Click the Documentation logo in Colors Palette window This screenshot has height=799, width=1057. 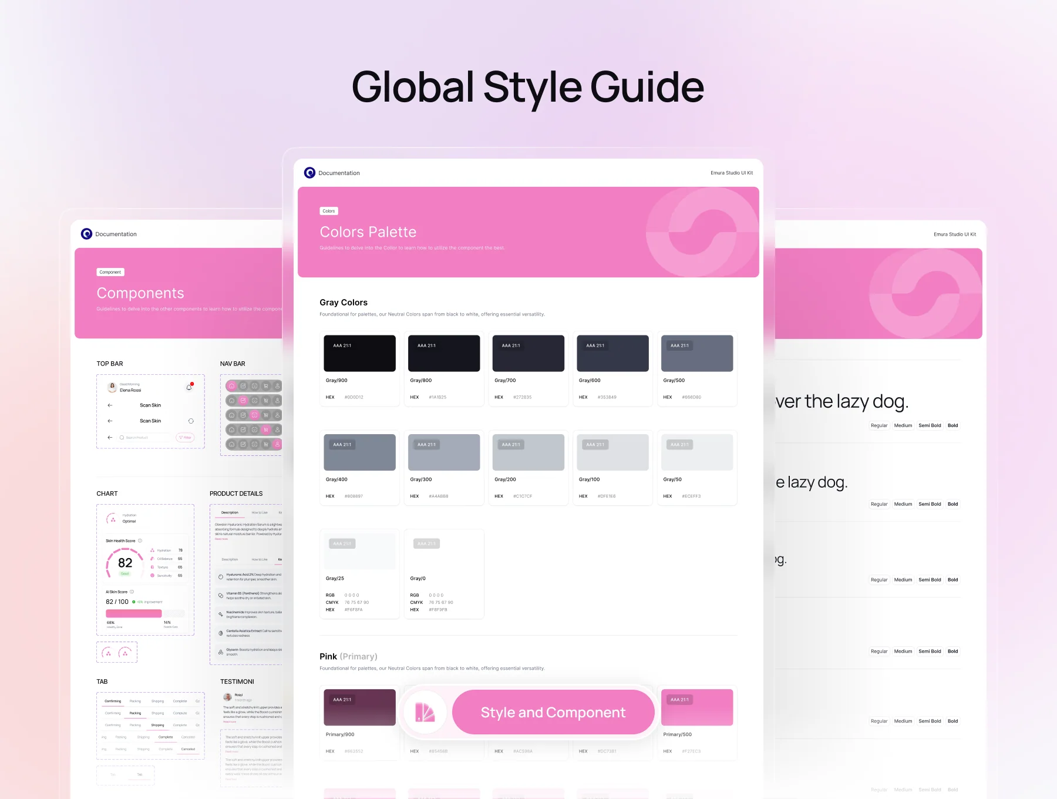point(309,173)
